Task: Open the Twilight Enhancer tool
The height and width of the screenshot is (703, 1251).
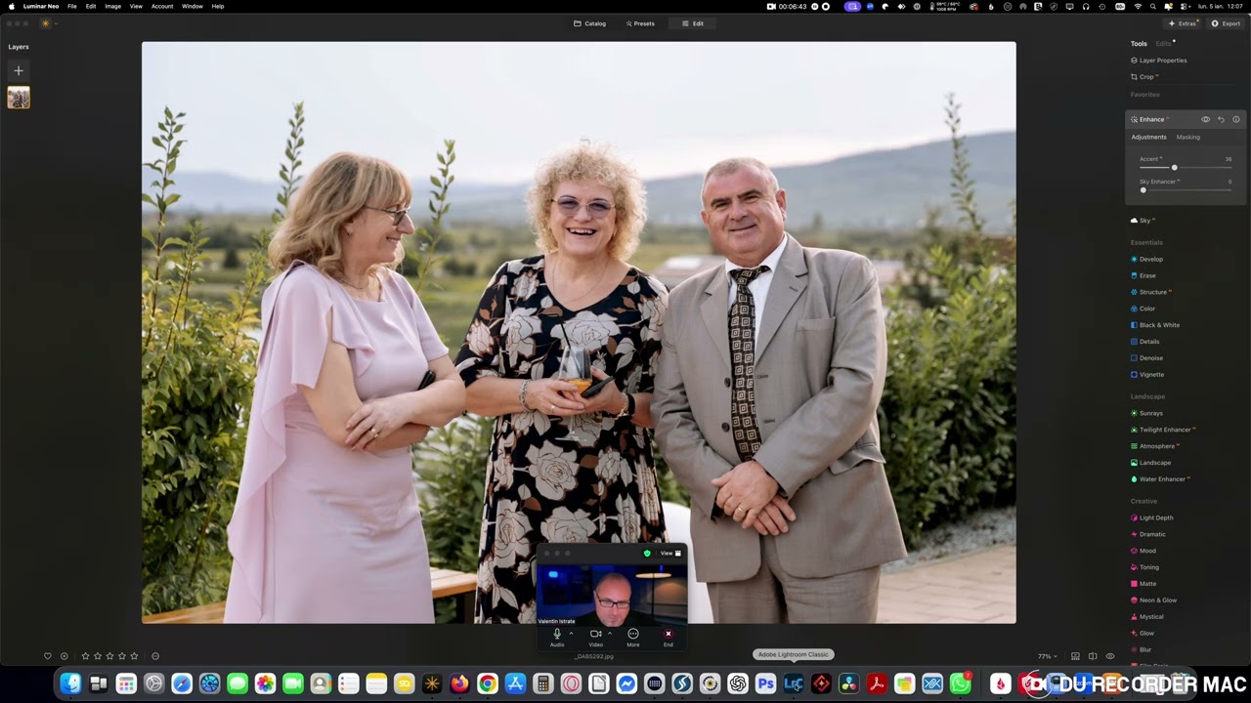Action: [x=1165, y=430]
